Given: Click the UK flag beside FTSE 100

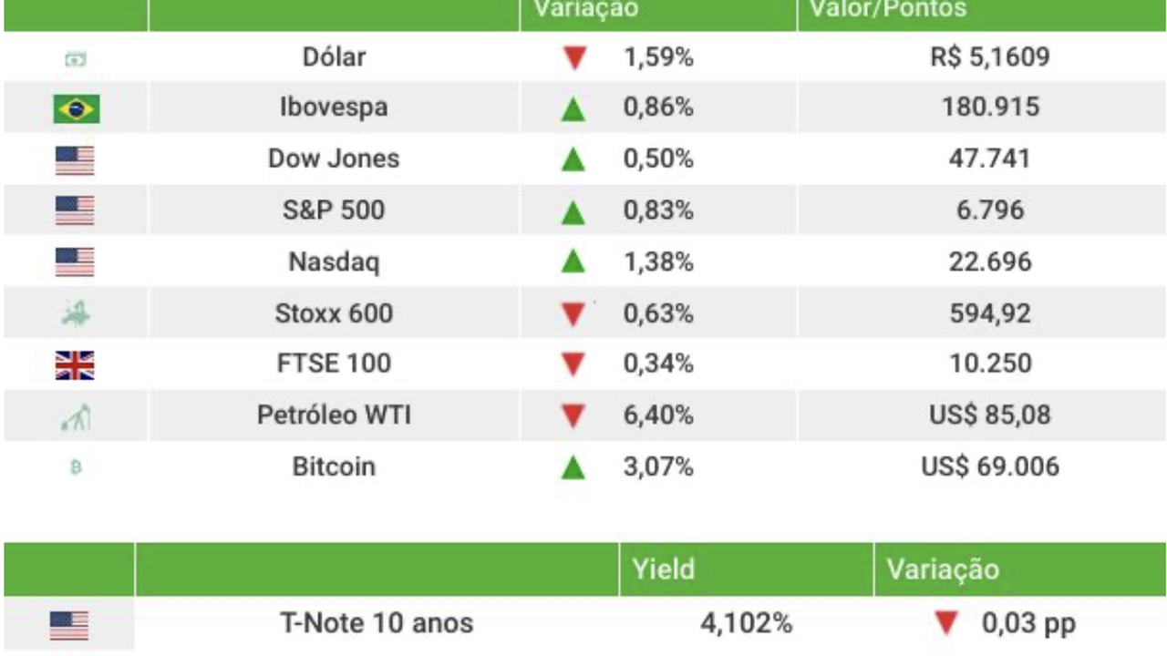Looking at the screenshot, I should 75,365.
